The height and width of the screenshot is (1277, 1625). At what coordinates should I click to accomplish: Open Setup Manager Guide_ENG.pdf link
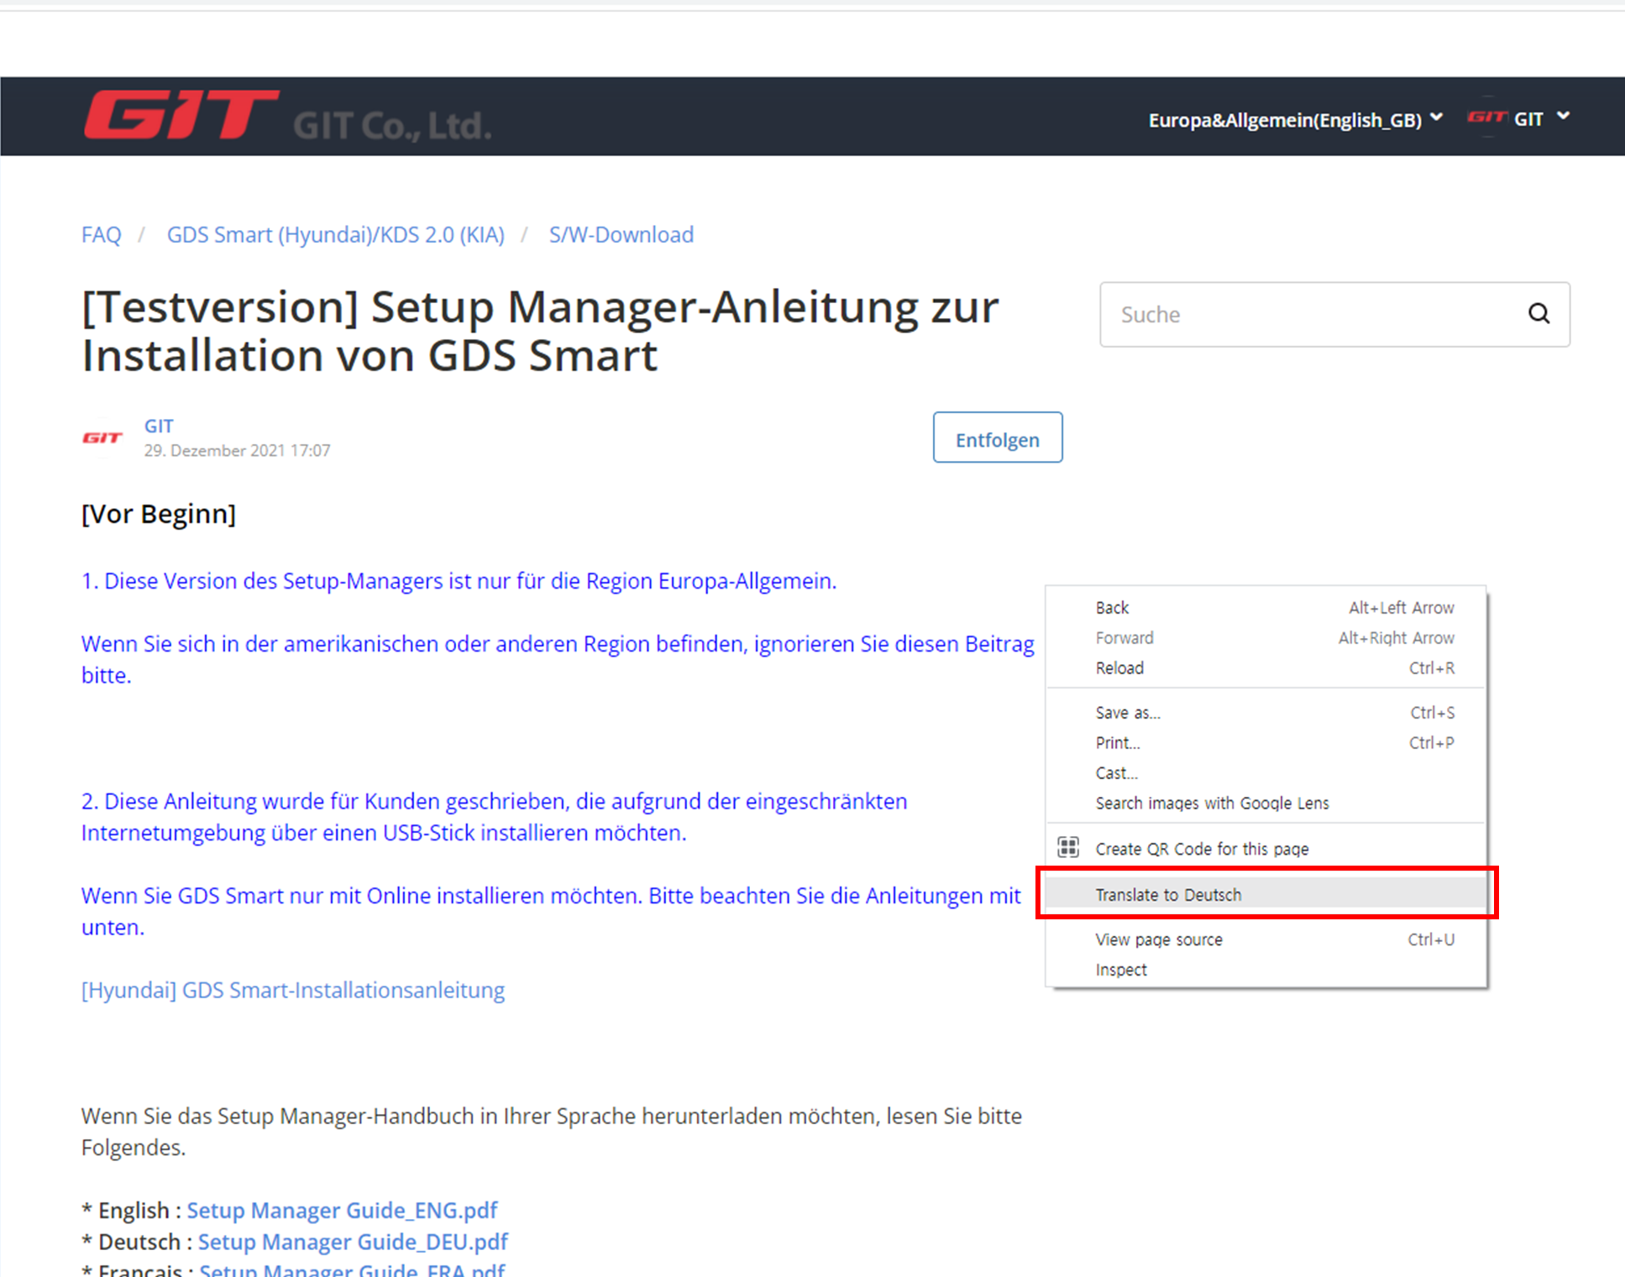(342, 1211)
